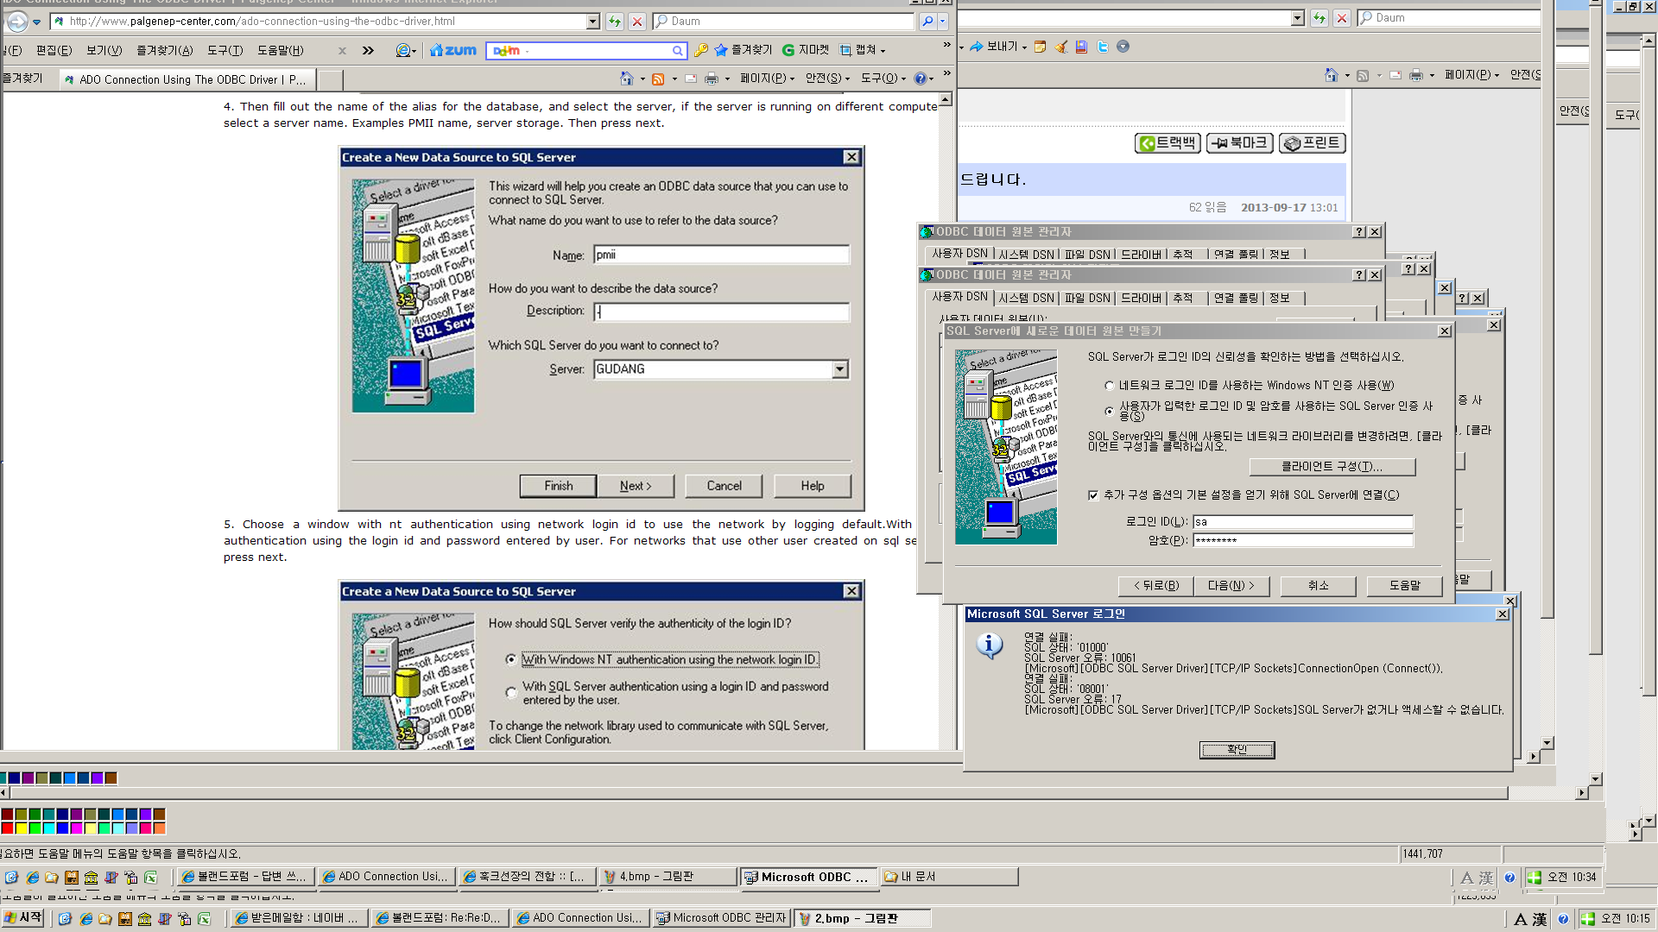
Task: Pick the yellow color swatch in palette
Action: (22, 828)
